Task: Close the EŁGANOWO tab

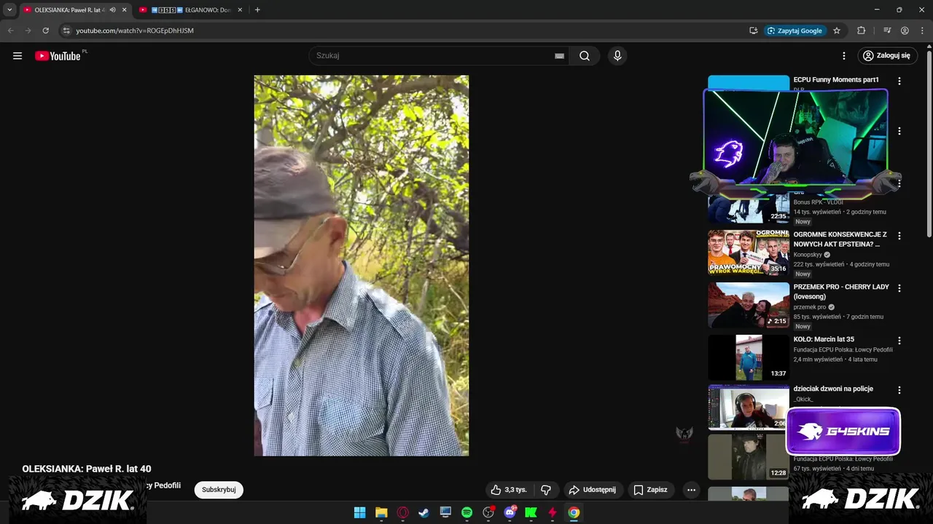Action: (240, 9)
